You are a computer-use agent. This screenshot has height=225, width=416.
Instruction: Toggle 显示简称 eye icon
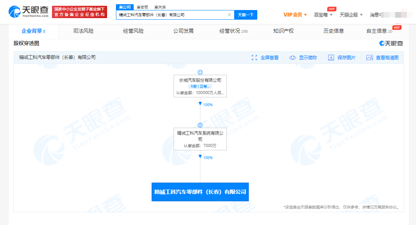pos(293,58)
